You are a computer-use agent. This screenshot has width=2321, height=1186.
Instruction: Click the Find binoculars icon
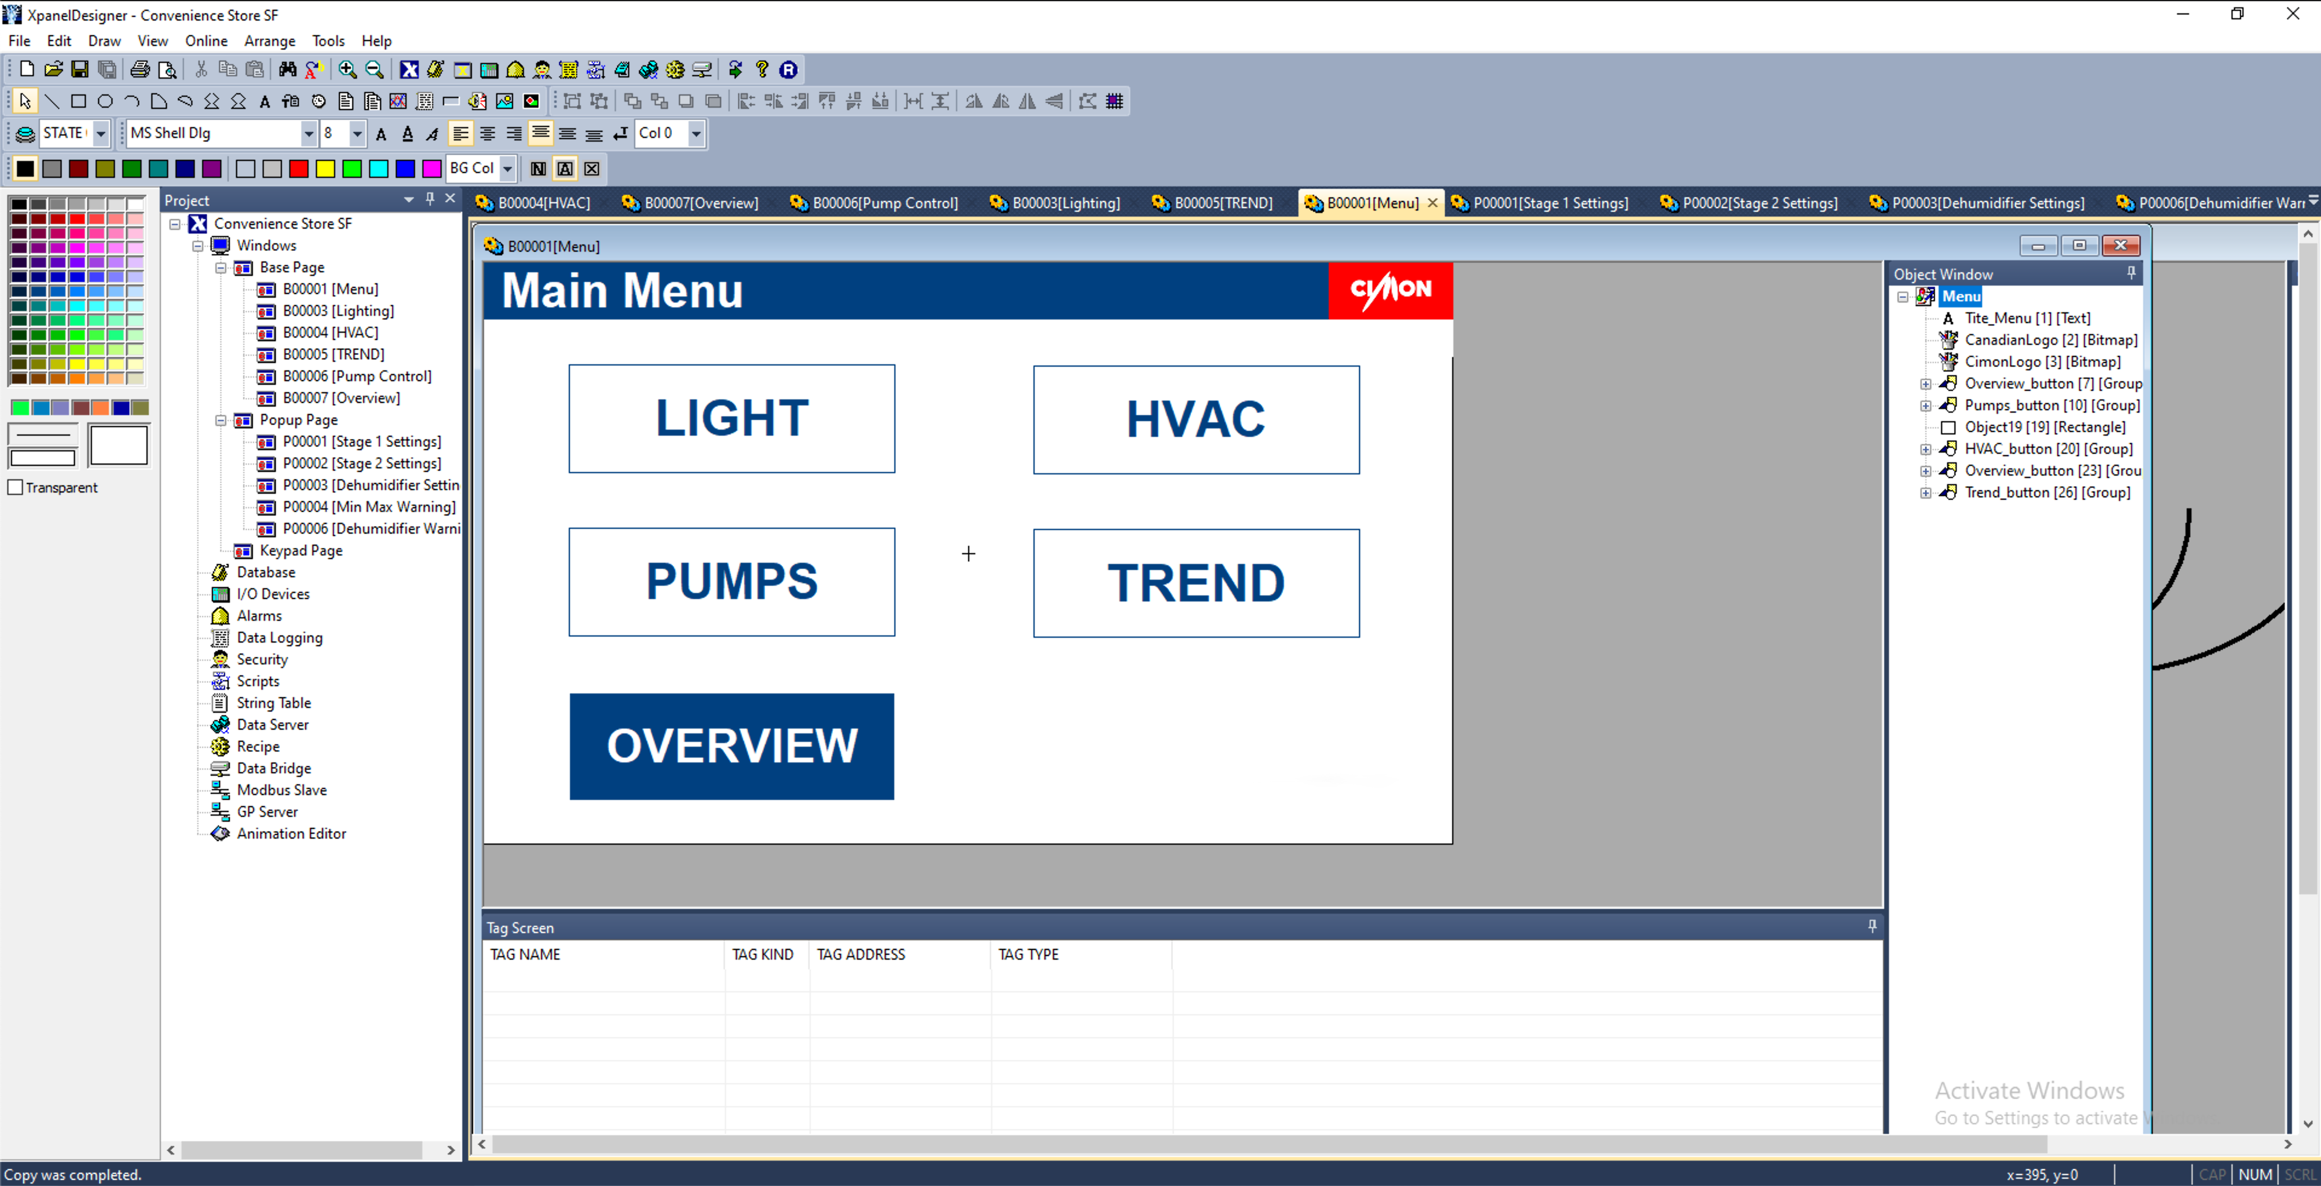[x=287, y=70]
